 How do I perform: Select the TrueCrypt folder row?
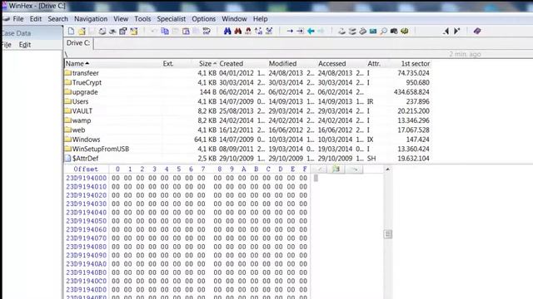247,82
